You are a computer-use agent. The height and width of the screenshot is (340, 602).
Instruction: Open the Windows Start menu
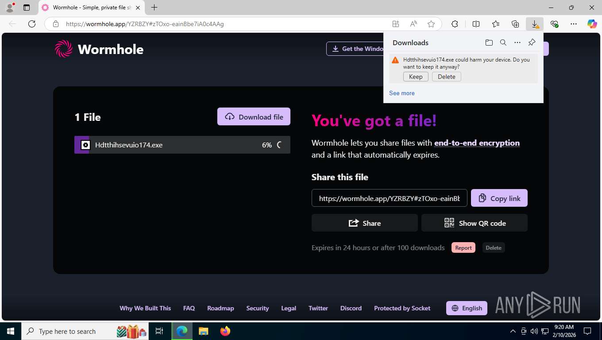coord(10,331)
